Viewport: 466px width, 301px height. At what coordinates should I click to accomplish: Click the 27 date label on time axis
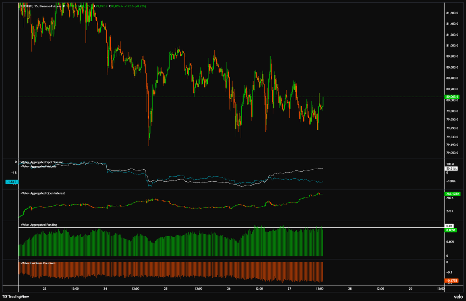(289, 289)
